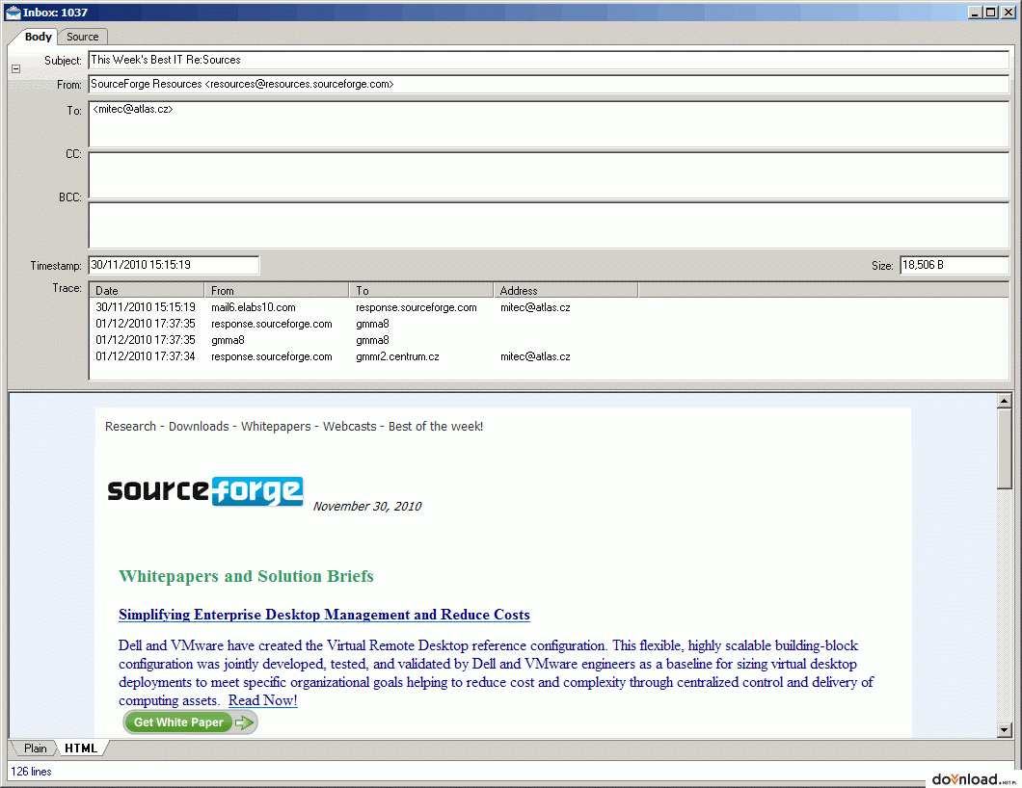Click the Size field showing 18,506 B
The width and height of the screenshot is (1022, 788).
coord(955,265)
